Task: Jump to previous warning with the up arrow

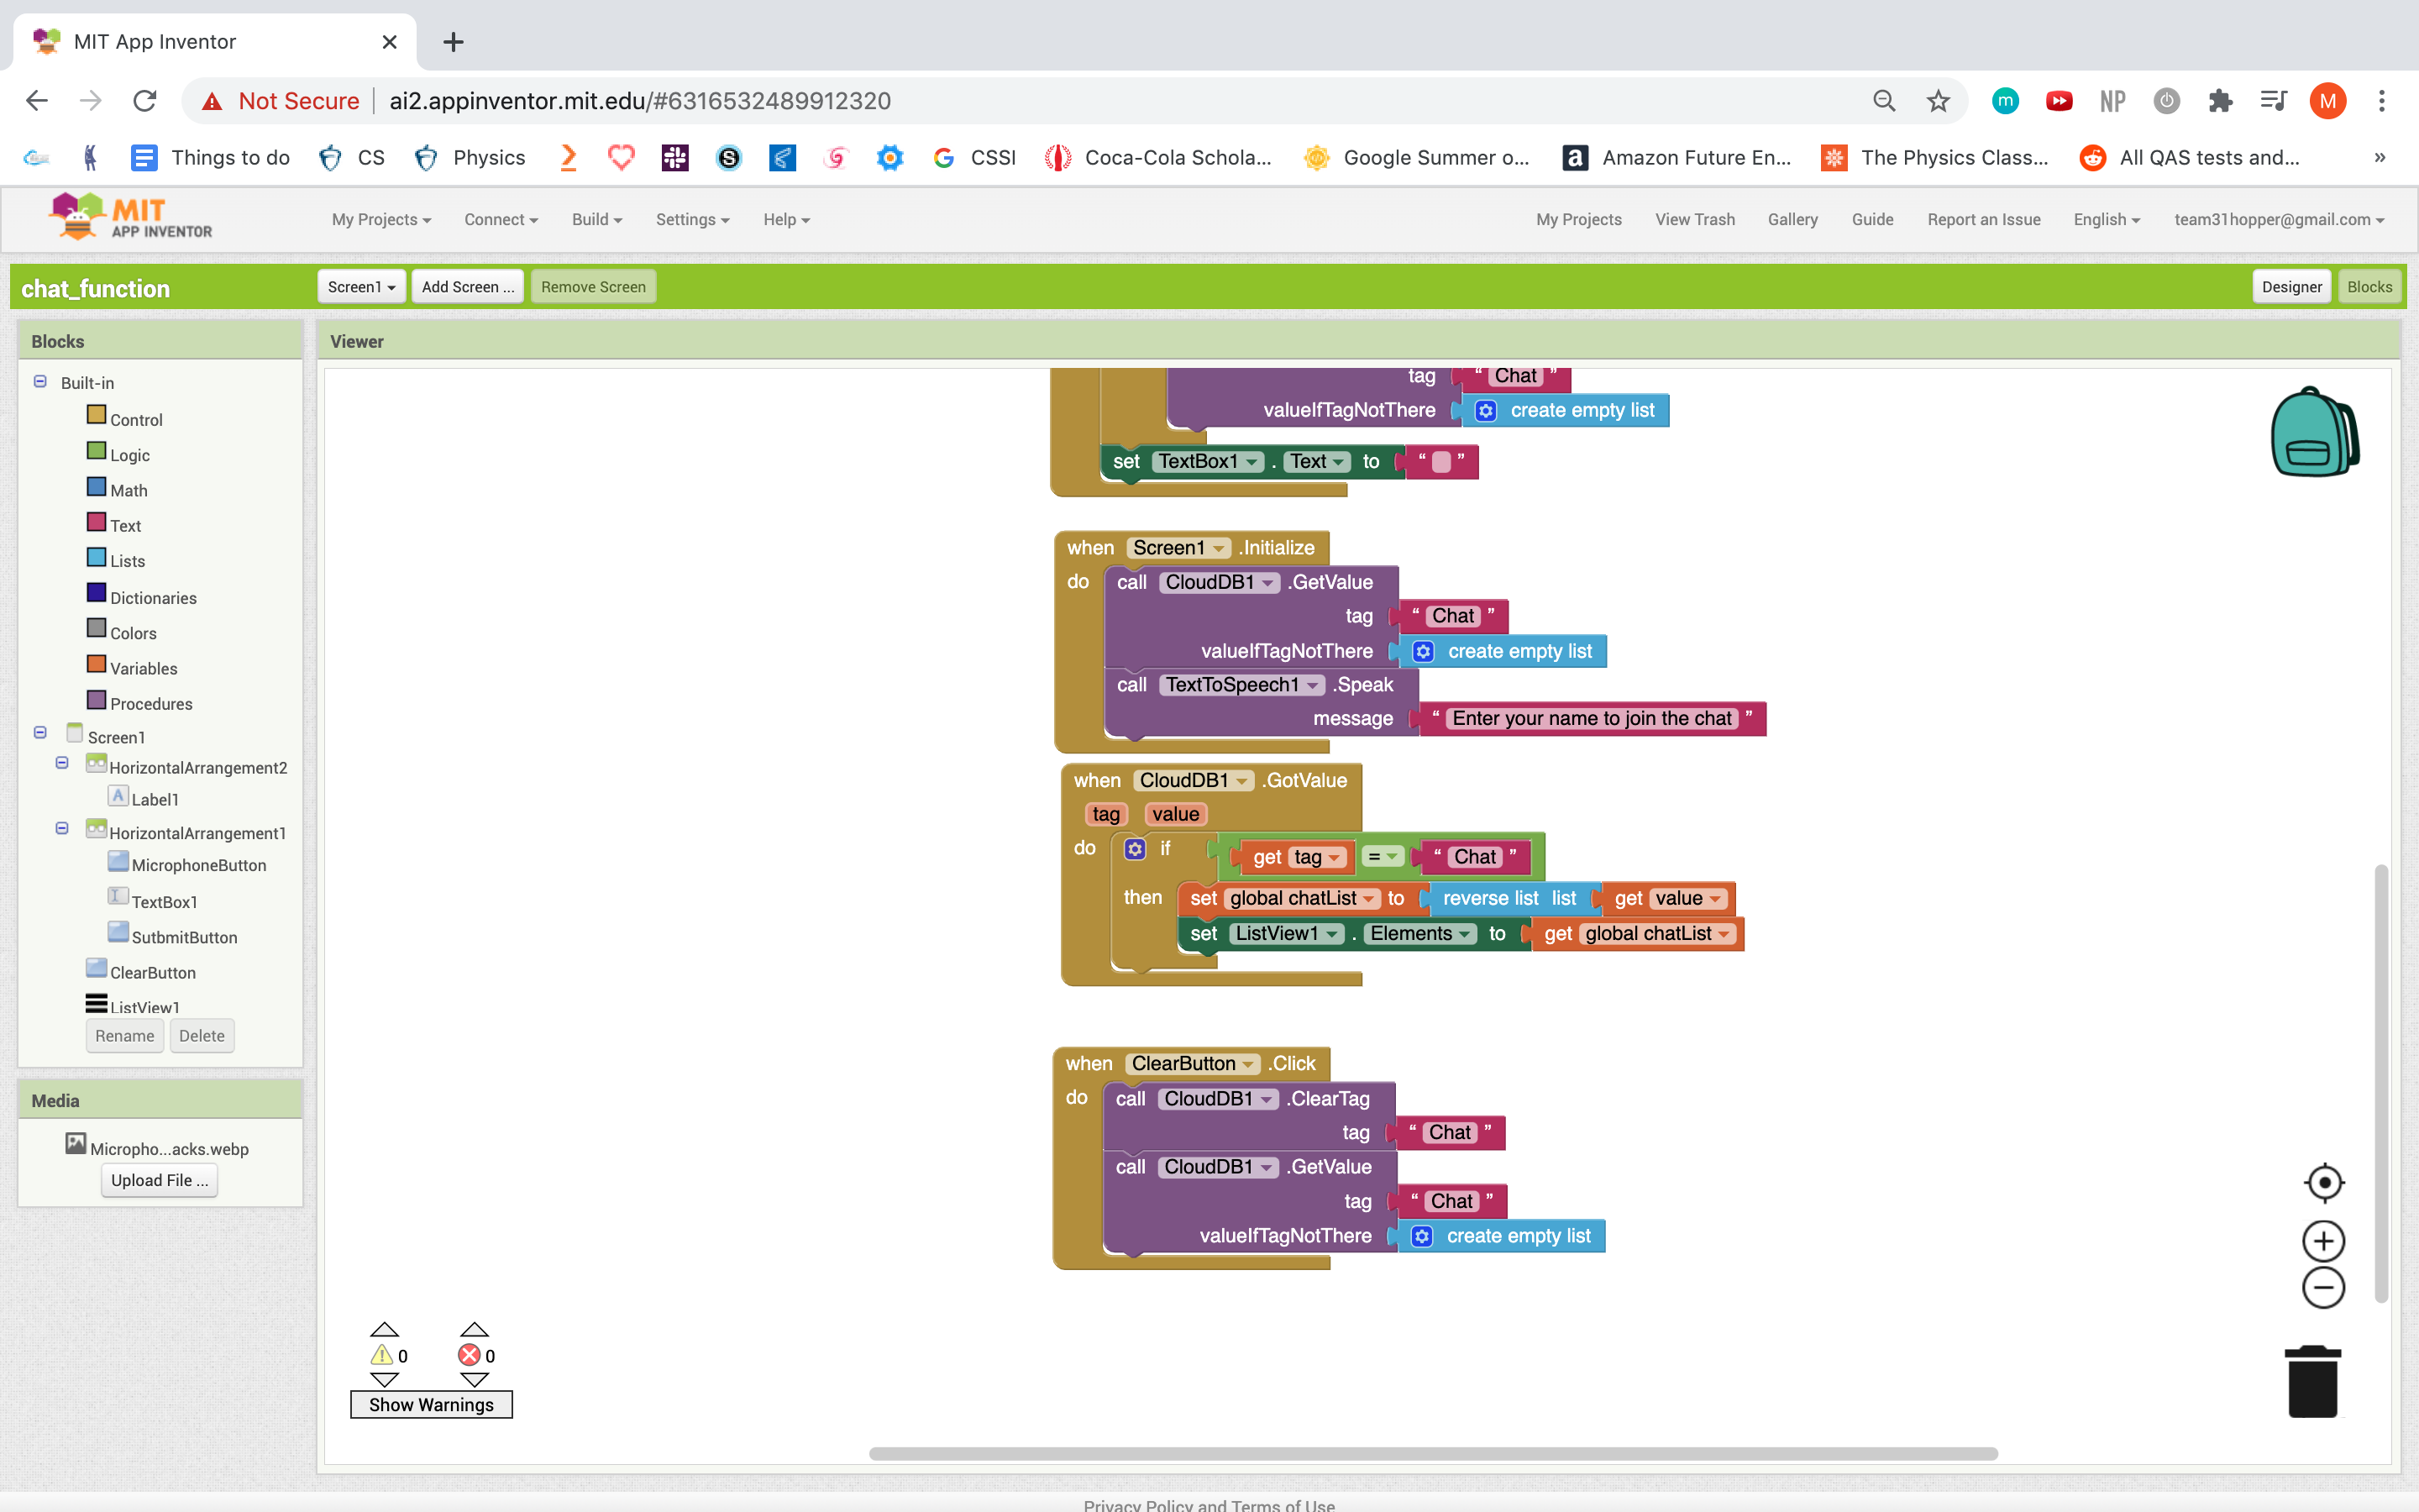Action: tap(384, 1329)
